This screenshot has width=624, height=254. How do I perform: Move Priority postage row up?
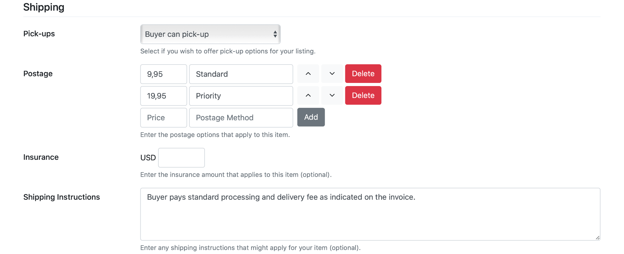308,95
